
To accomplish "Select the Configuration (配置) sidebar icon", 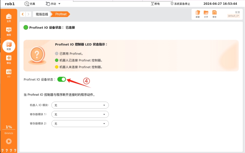I will point(9,46).
